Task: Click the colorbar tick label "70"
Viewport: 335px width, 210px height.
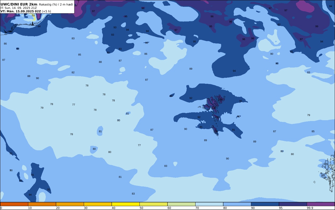Action: pyautogui.click(x=197, y=208)
